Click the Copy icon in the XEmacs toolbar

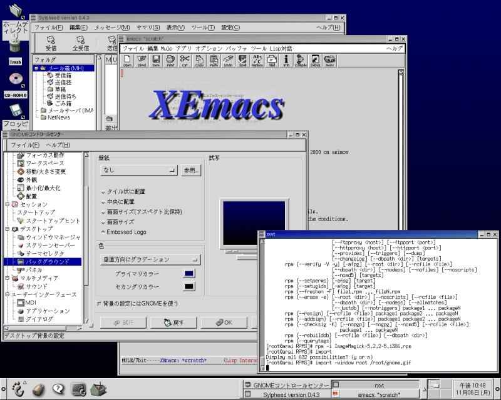coord(199,60)
